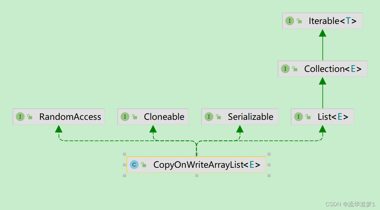The height and width of the screenshot is (210, 380).
Task: Click the RandomAccess label text
Action: pyautogui.click(x=70, y=117)
